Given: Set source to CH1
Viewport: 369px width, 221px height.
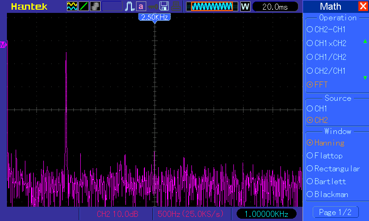Looking at the screenshot, I should coord(317,109).
